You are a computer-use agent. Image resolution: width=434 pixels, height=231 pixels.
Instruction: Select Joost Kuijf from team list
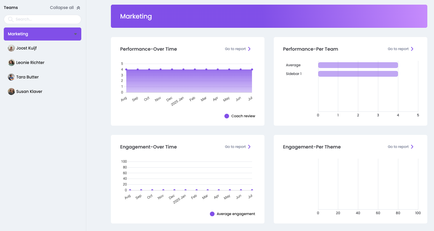pyautogui.click(x=26, y=48)
